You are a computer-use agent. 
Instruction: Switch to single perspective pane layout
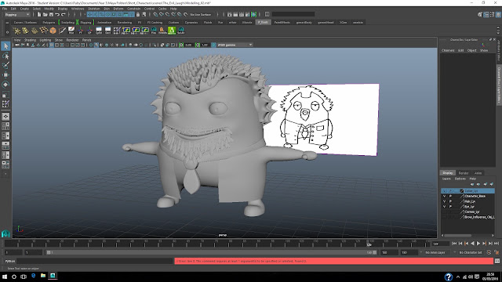click(x=5, y=117)
